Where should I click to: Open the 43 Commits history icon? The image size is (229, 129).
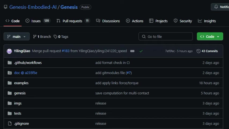[198, 51]
